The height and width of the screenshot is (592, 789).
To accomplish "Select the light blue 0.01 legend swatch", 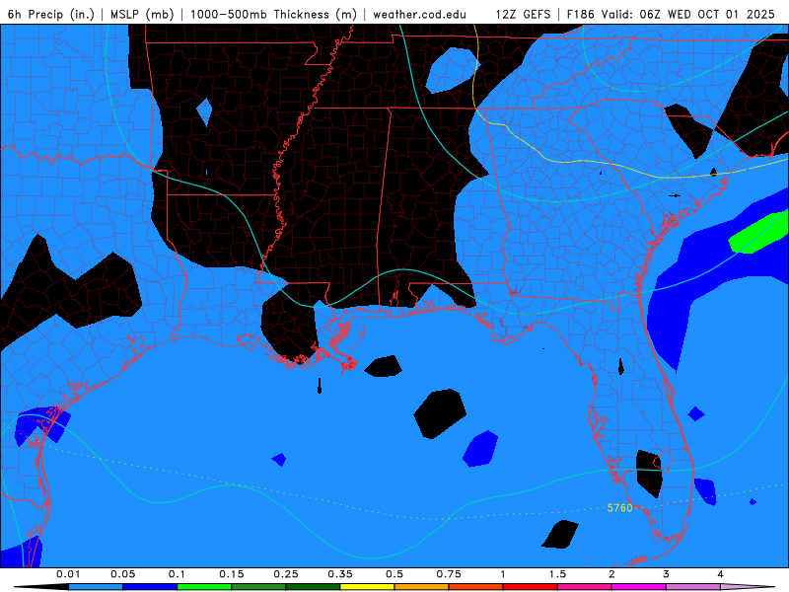I will [x=96, y=587].
